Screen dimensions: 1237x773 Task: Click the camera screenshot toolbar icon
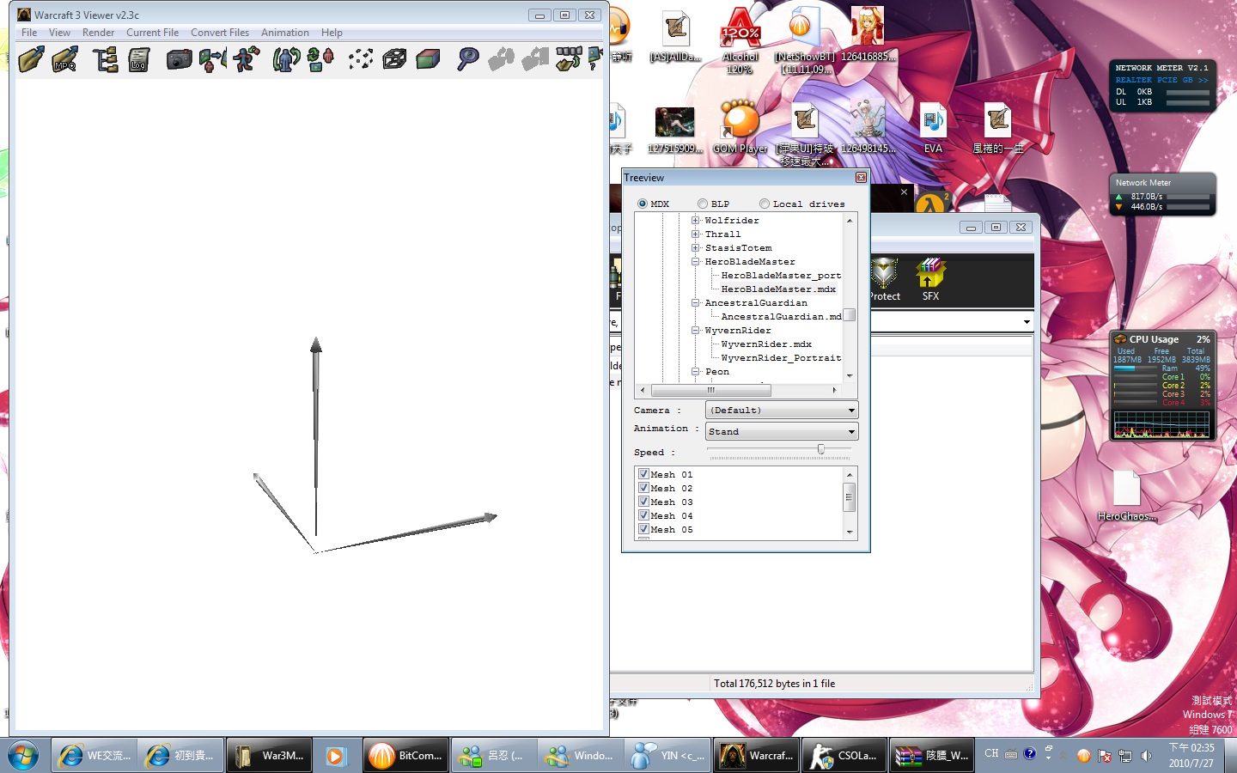(179, 59)
